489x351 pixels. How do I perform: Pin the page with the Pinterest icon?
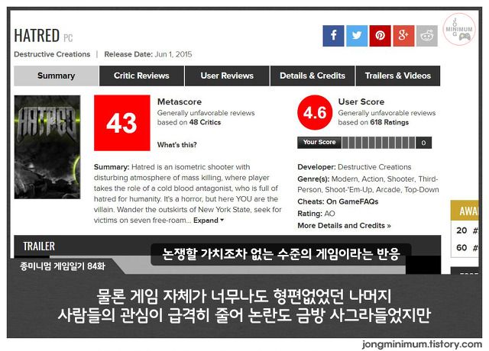coord(381,36)
